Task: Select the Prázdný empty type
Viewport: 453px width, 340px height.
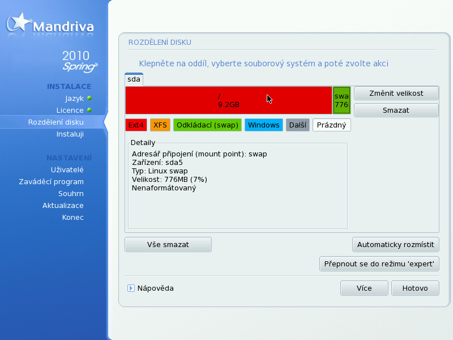Action: coord(332,125)
